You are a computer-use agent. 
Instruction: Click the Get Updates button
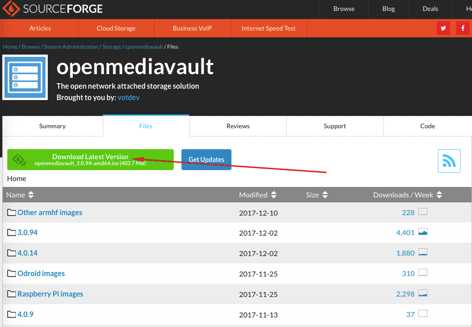pos(206,160)
